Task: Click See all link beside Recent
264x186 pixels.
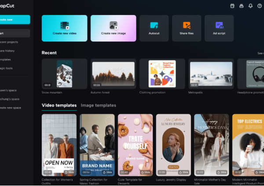Action: pyautogui.click(x=260, y=53)
